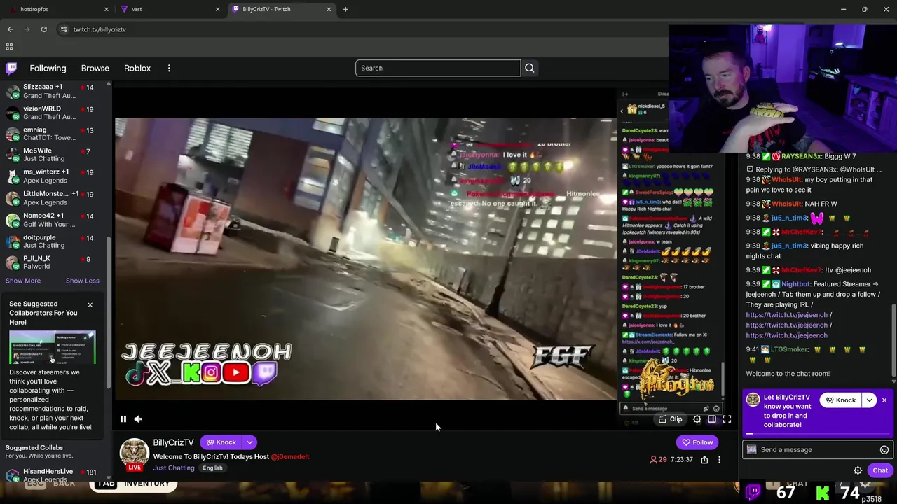
Task: Send the message with Chat button
Action: coord(880,470)
